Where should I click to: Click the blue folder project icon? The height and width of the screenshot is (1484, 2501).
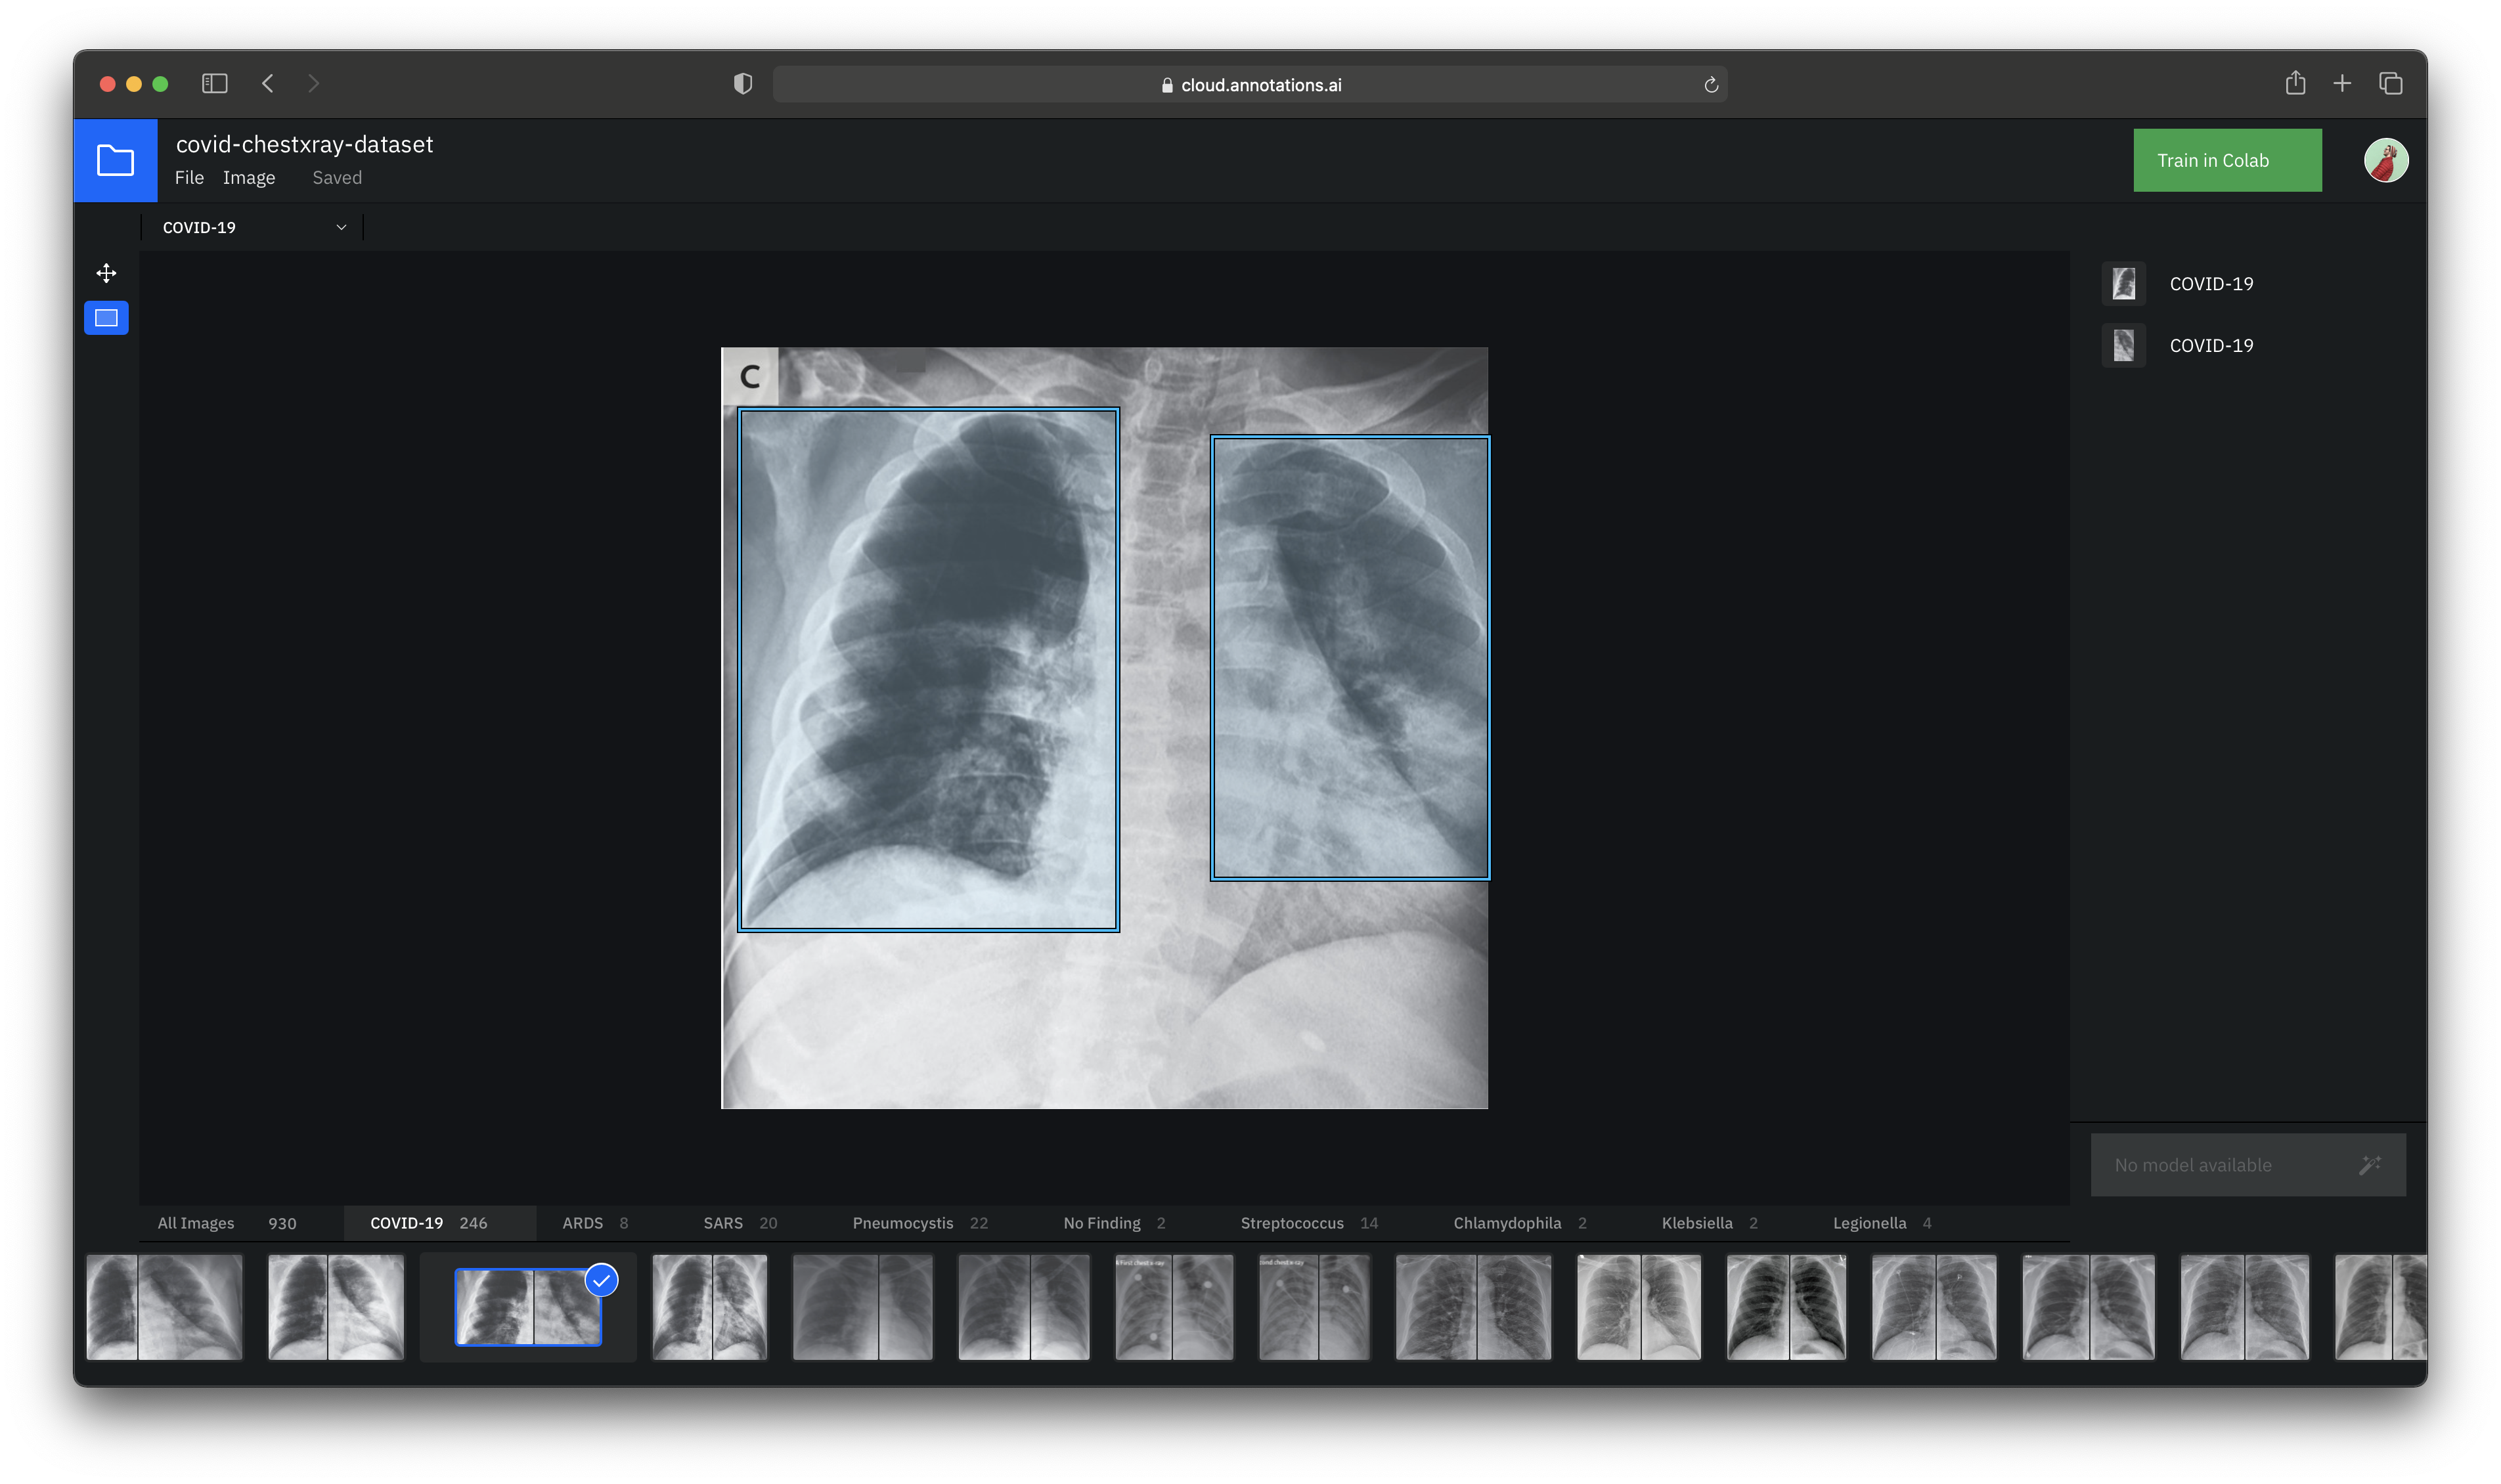115,160
